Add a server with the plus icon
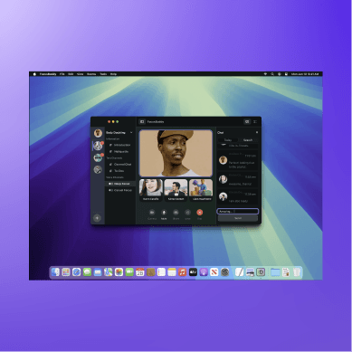This screenshot has width=352, height=352. click(97, 218)
